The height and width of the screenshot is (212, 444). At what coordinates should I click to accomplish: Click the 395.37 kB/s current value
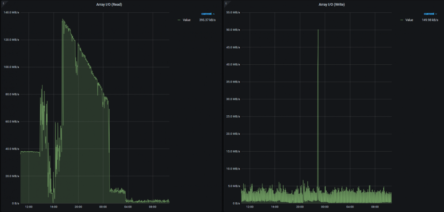pos(207,20)
